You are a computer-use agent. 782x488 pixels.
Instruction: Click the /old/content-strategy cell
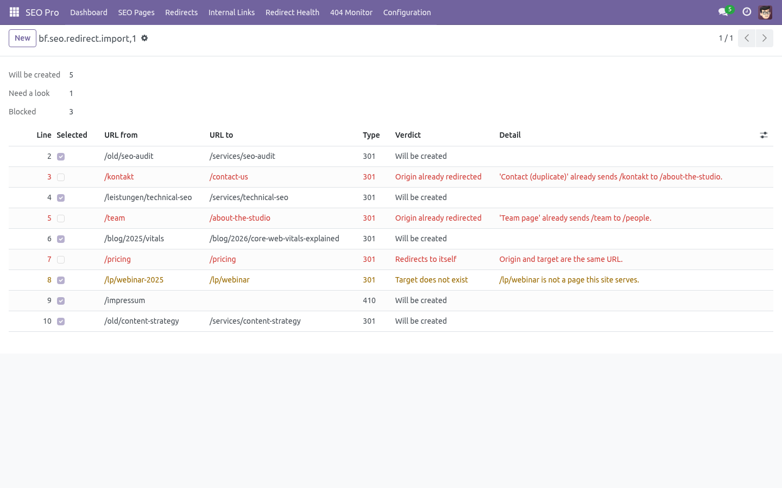142,321
